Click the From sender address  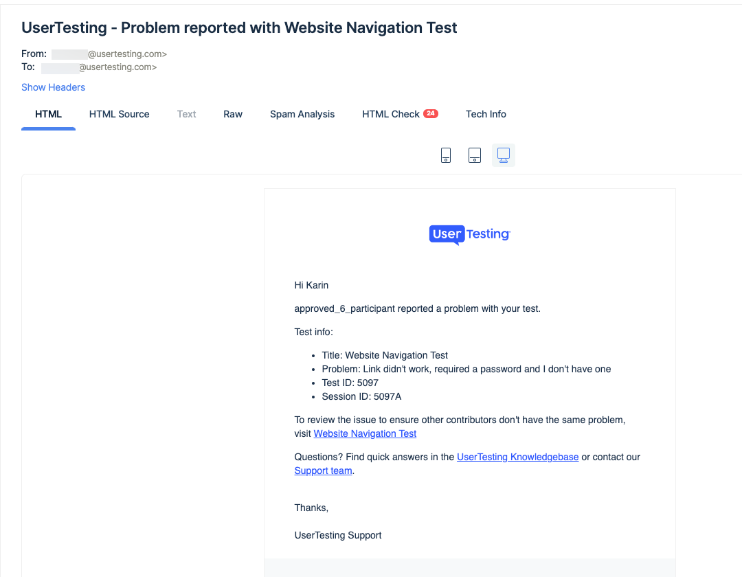109,54
